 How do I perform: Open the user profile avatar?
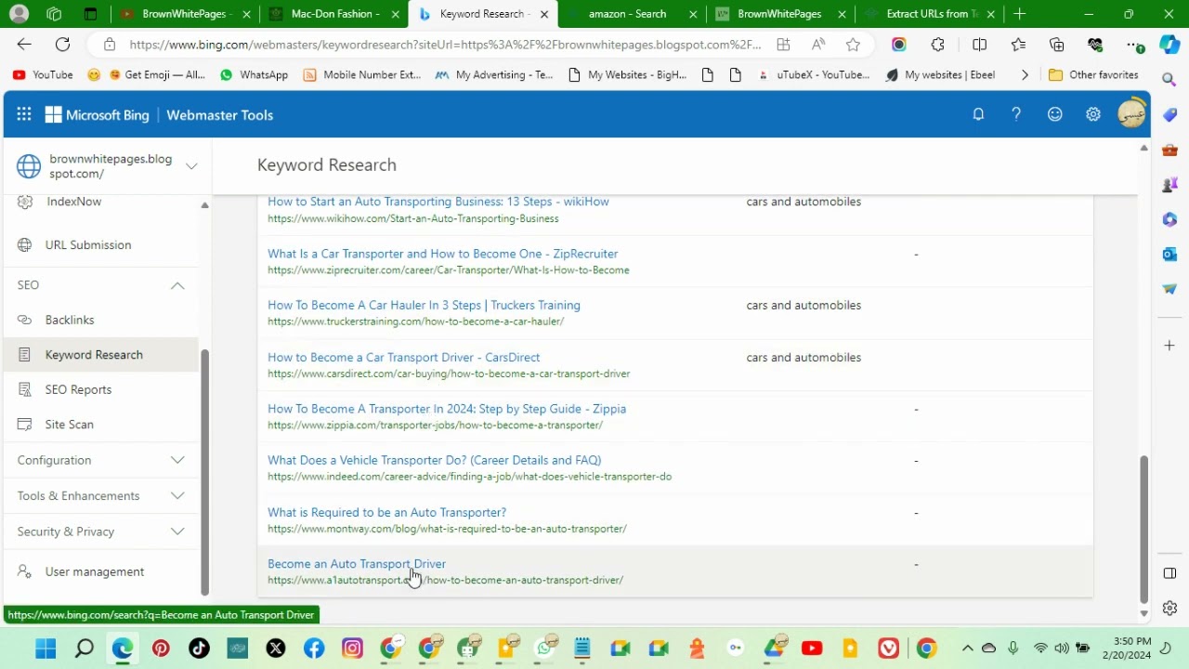[1131, 114]
